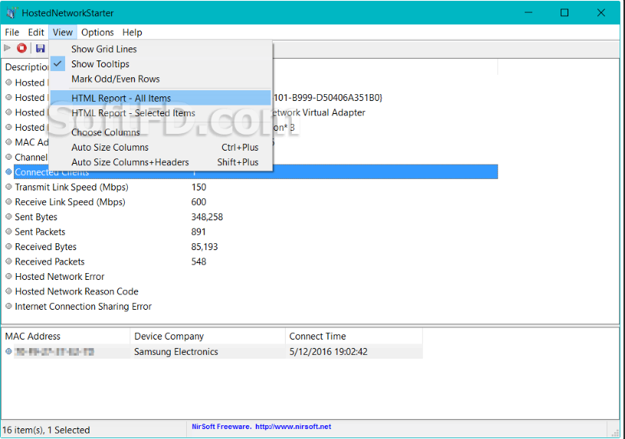
Task: Choose HTML Report - All Items
Action: [161, 98]
